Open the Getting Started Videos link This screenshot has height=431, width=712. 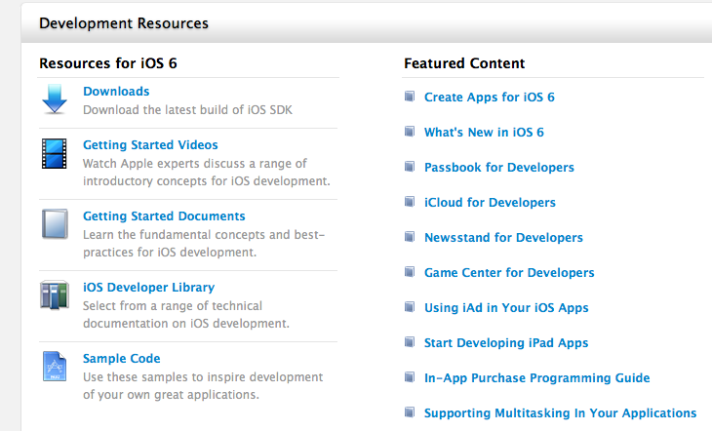pos(150,145)
